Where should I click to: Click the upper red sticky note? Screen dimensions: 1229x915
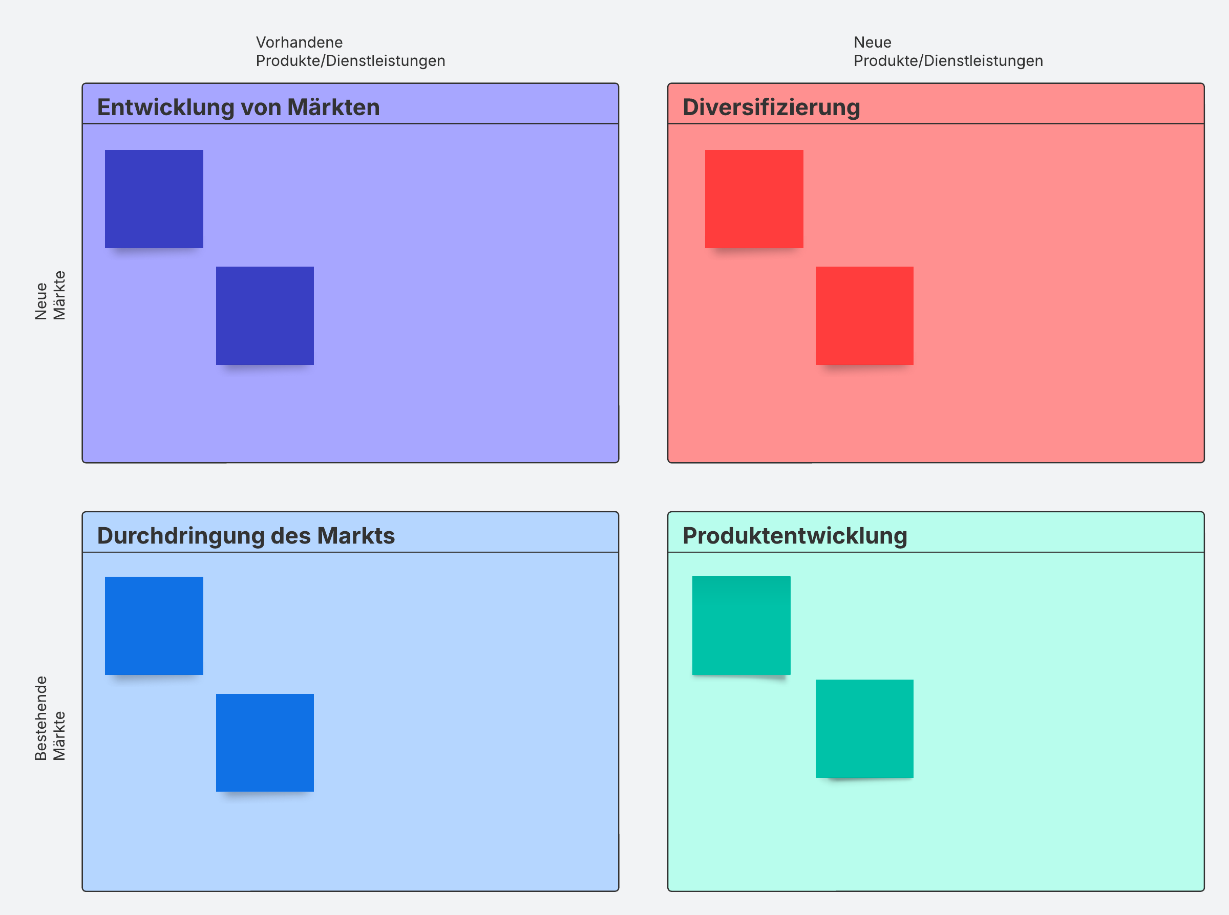pos(754,199)
